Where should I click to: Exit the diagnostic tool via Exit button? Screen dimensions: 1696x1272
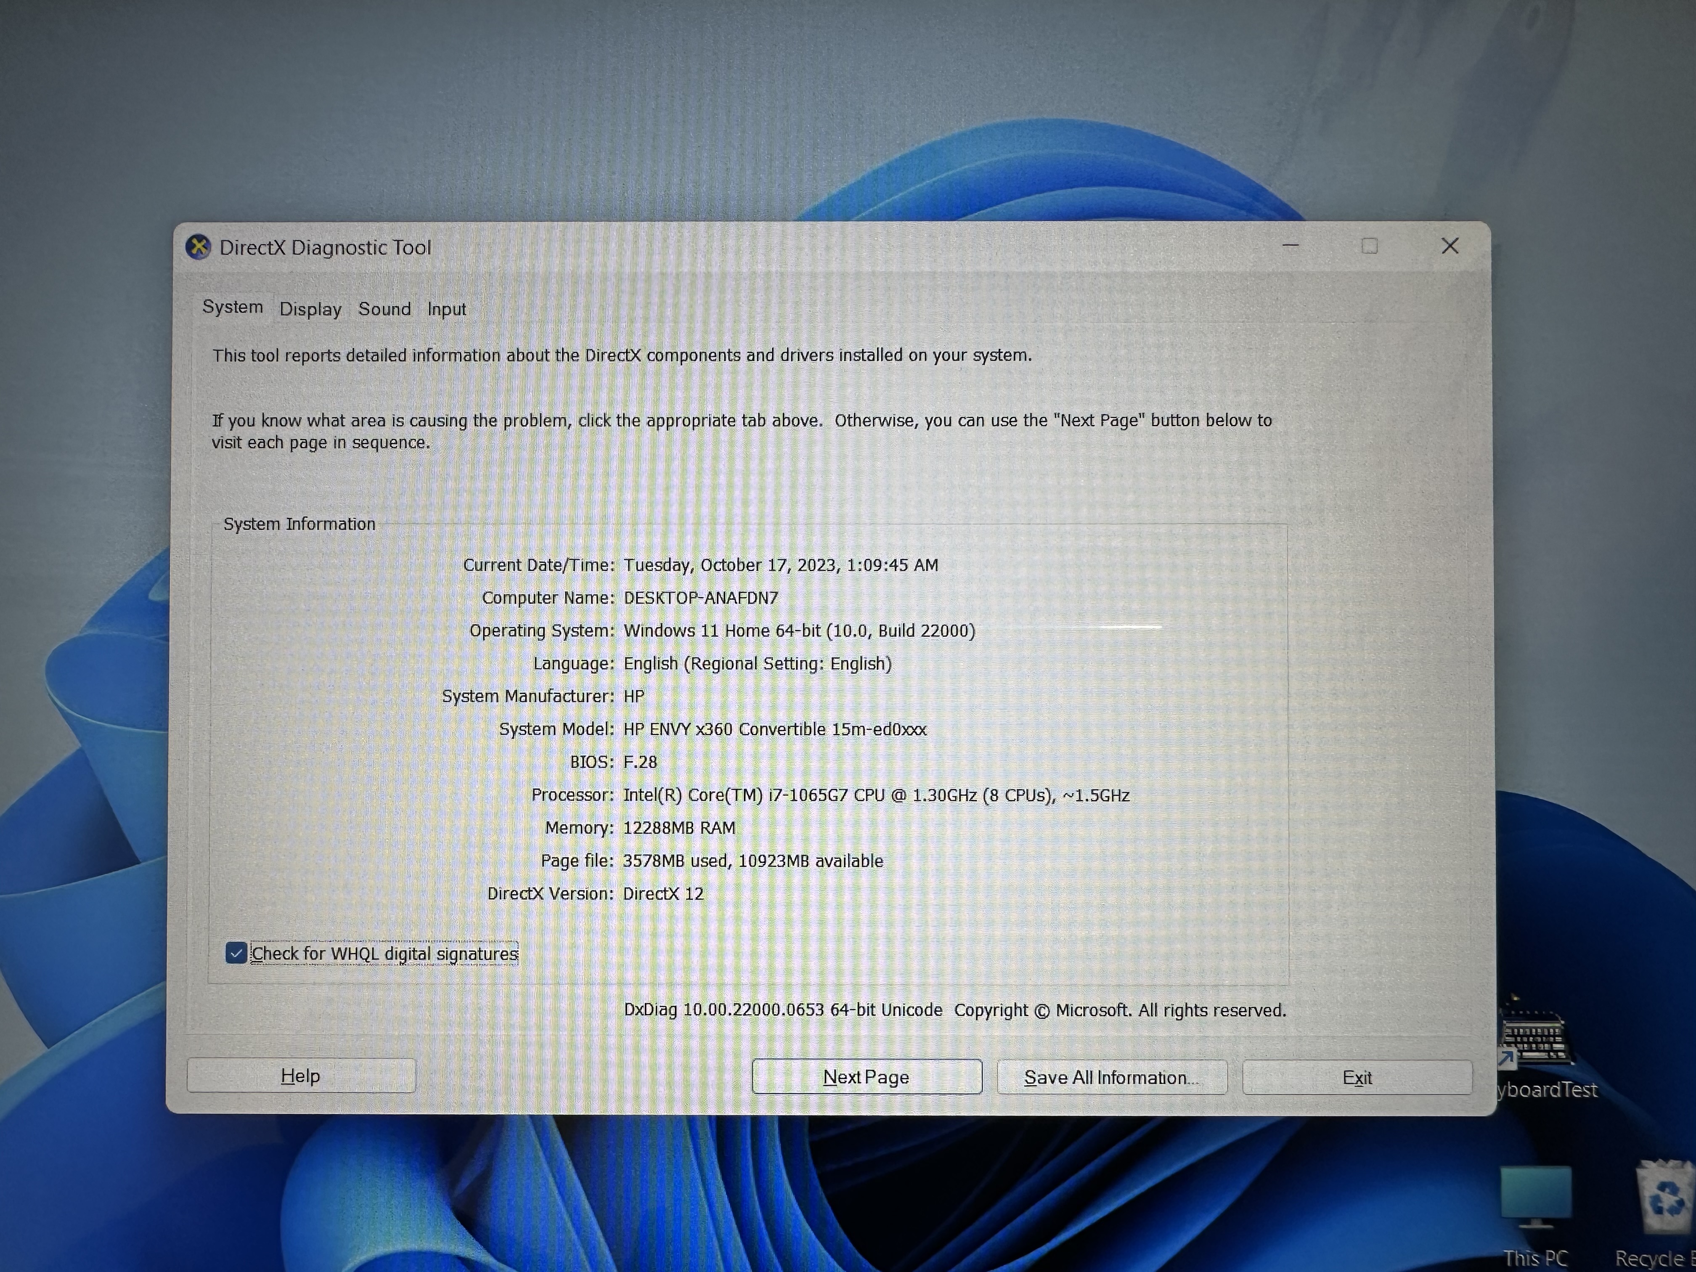click(x=1357, y=1078)
